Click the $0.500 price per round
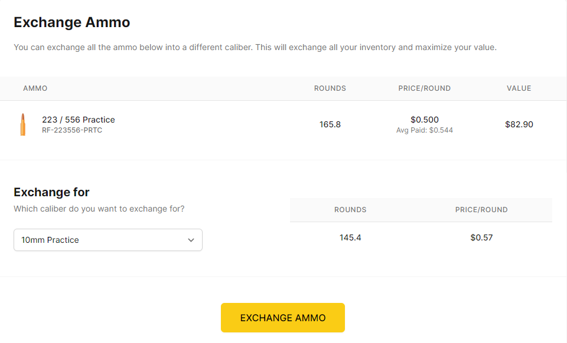Image resolution: width=567 pixels, height=343 pixels. point(425,120)
